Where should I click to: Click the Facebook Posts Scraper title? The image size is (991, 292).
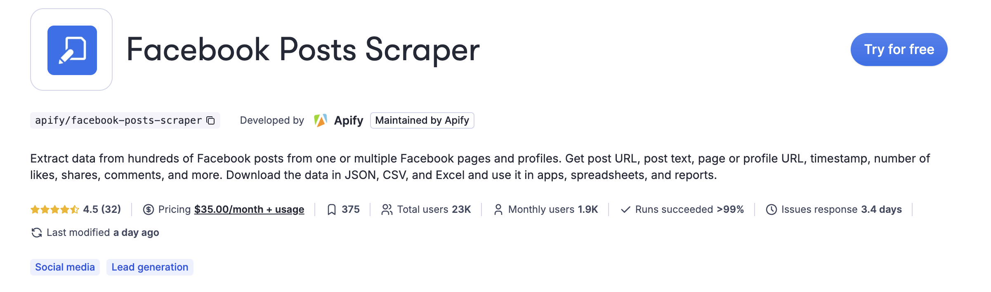[x=303, y=50]
